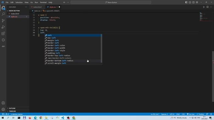214x120 pixels.
Task: Open the Source Control view
Action: [3, 21]
